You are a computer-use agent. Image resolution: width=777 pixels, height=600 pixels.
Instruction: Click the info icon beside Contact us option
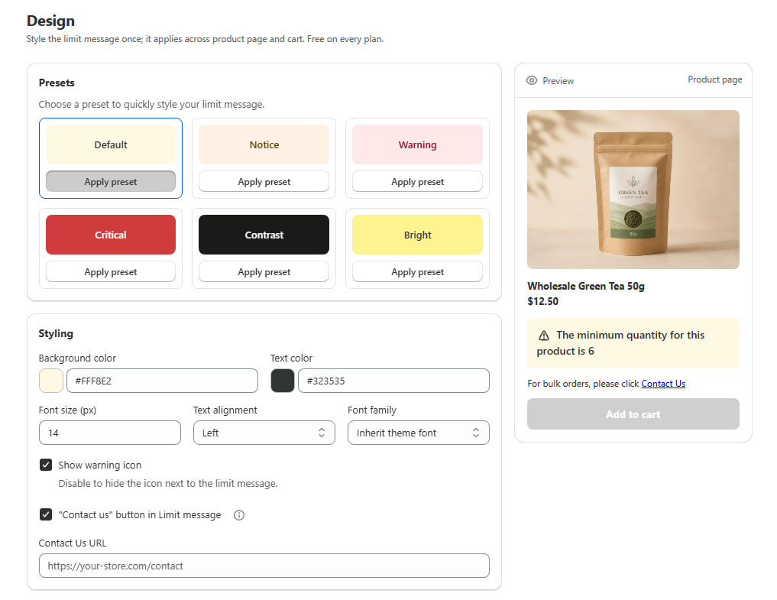click(x=239, y=515)
